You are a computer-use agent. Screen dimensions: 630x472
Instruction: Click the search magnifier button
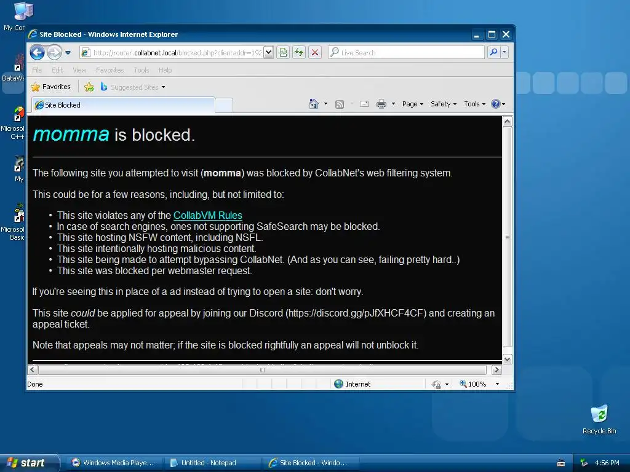(493, 53)
